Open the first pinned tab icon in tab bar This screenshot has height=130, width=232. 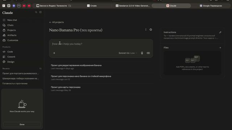(x=4, y=6)
